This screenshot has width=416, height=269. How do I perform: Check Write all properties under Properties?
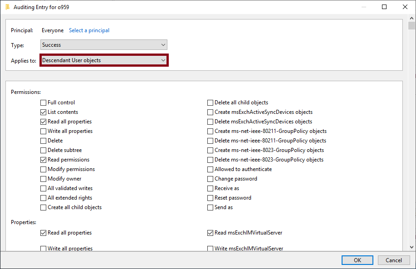pyautogui.click(x=43, y=249)
